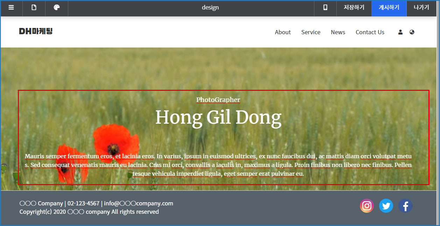The width and height of the screenshot is (440, 226).
Task: Select the Copyright(c) 2020 footer text
Action: [89, 212]
